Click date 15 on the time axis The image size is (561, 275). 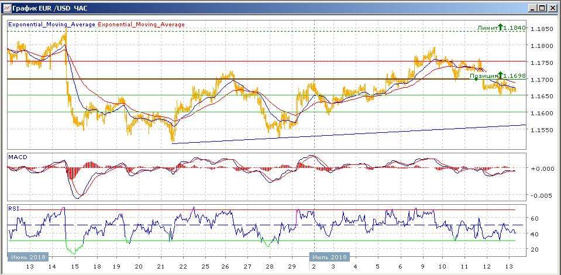click(x=74, y=266)
